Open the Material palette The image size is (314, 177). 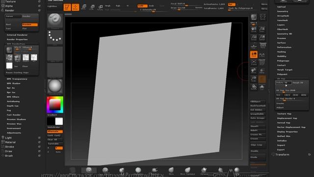click(10, 142)
